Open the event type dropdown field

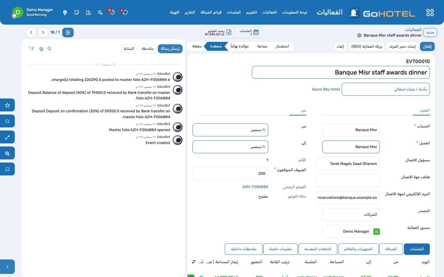(x=386, y=89)
